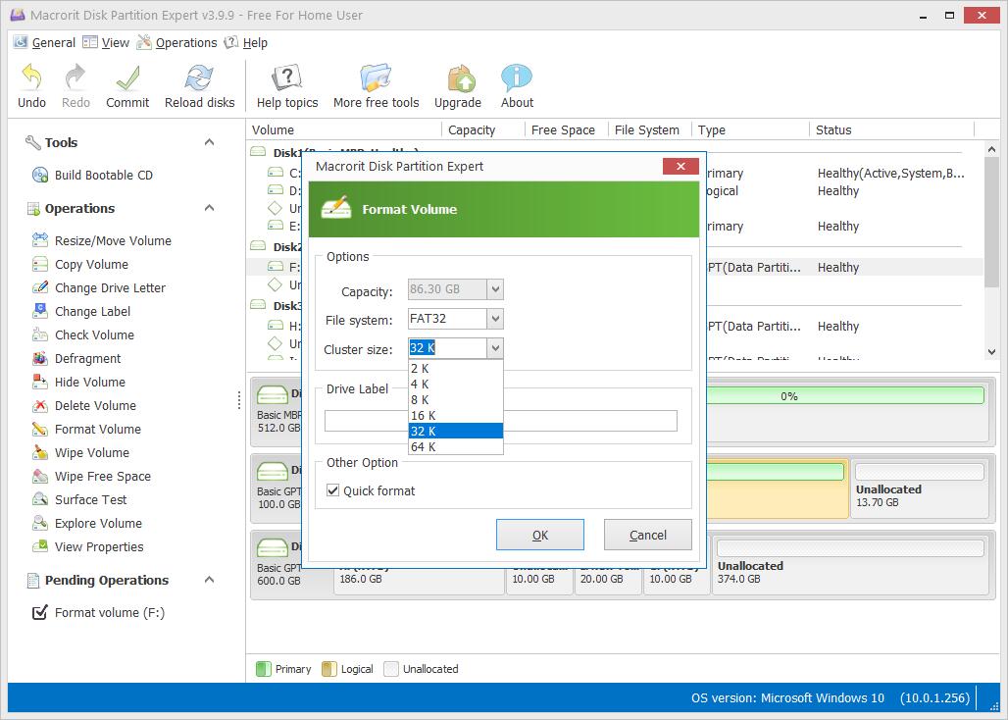Run Check Volume operation
The width and height of the screenshot is (1008, 720).
point(94,334)
